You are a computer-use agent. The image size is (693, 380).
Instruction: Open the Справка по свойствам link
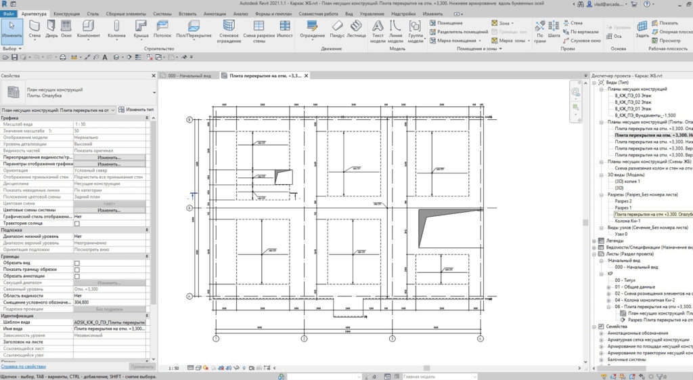pyautogui.click(x=22, y=366)
